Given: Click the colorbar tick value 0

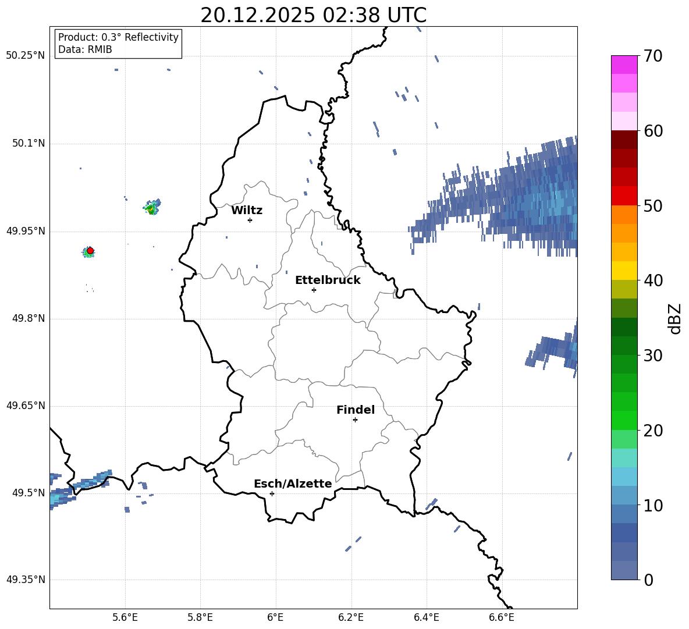Looking at the screenshot, I should click(648, 580).
